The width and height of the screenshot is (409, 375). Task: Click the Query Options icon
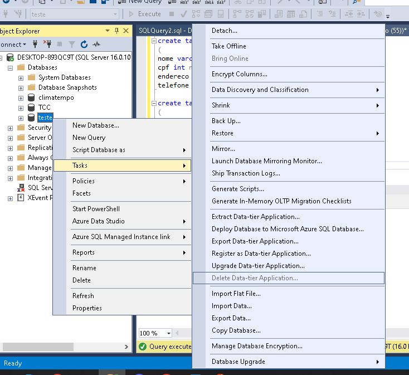click(x=208, y=14)
